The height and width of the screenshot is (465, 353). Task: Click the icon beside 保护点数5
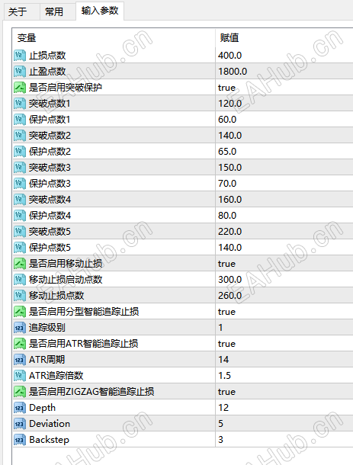[20, 248]
